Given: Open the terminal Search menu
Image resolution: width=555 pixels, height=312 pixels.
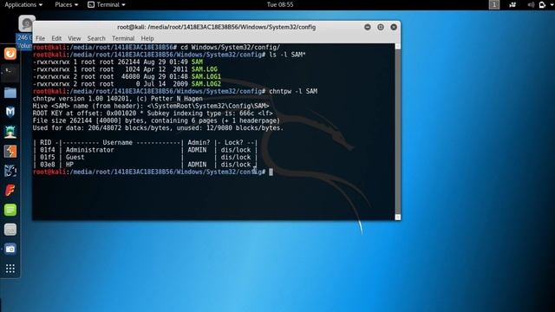Looking at the screenshot, I should (96, 38).
